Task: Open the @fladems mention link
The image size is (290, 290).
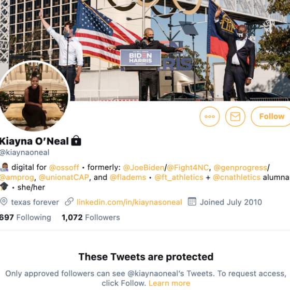Action: coord(128,177)
